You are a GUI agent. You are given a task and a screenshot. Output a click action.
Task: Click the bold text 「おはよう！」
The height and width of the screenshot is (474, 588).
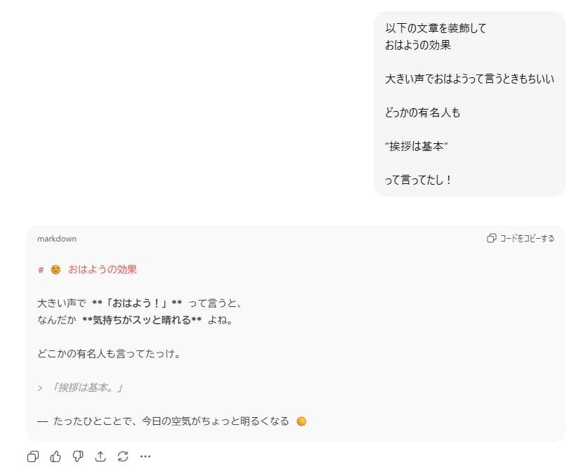[x=137, y=303]
